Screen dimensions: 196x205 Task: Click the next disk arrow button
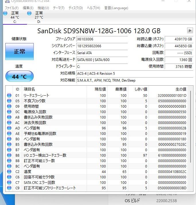[190, 31]
